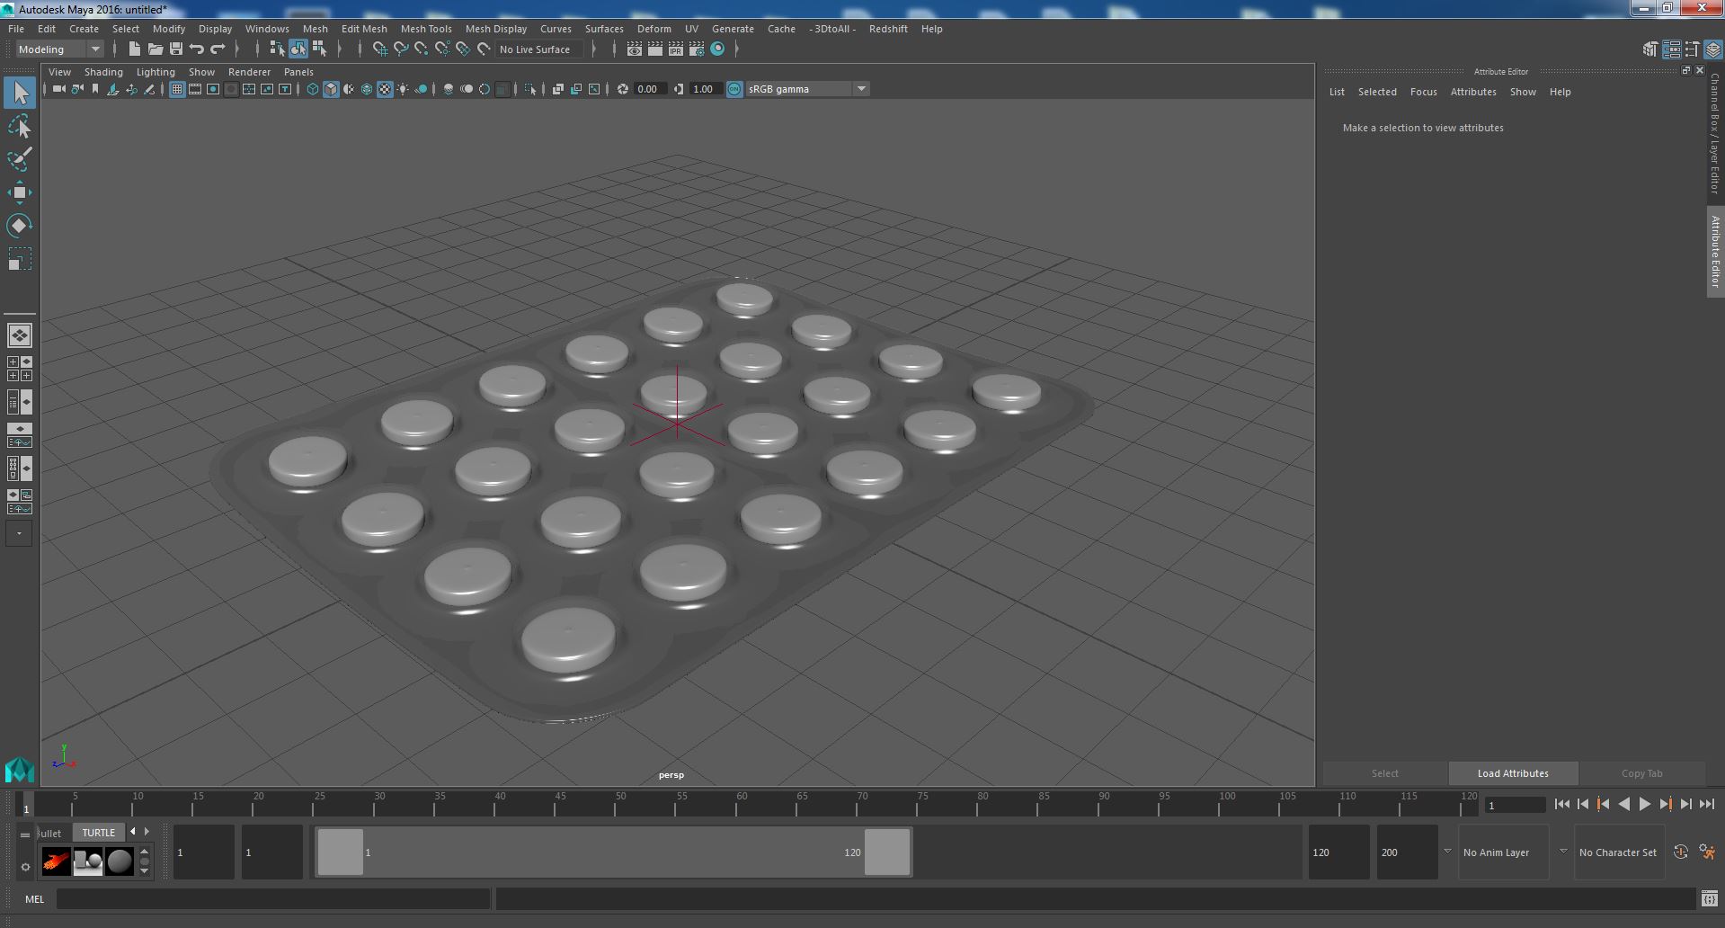Toggle viewport grid display
Viewport: 1725px width, 928px height.
(177, 89)
